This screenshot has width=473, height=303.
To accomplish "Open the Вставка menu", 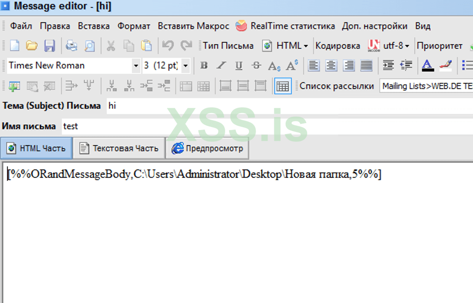I will point(94,26).
